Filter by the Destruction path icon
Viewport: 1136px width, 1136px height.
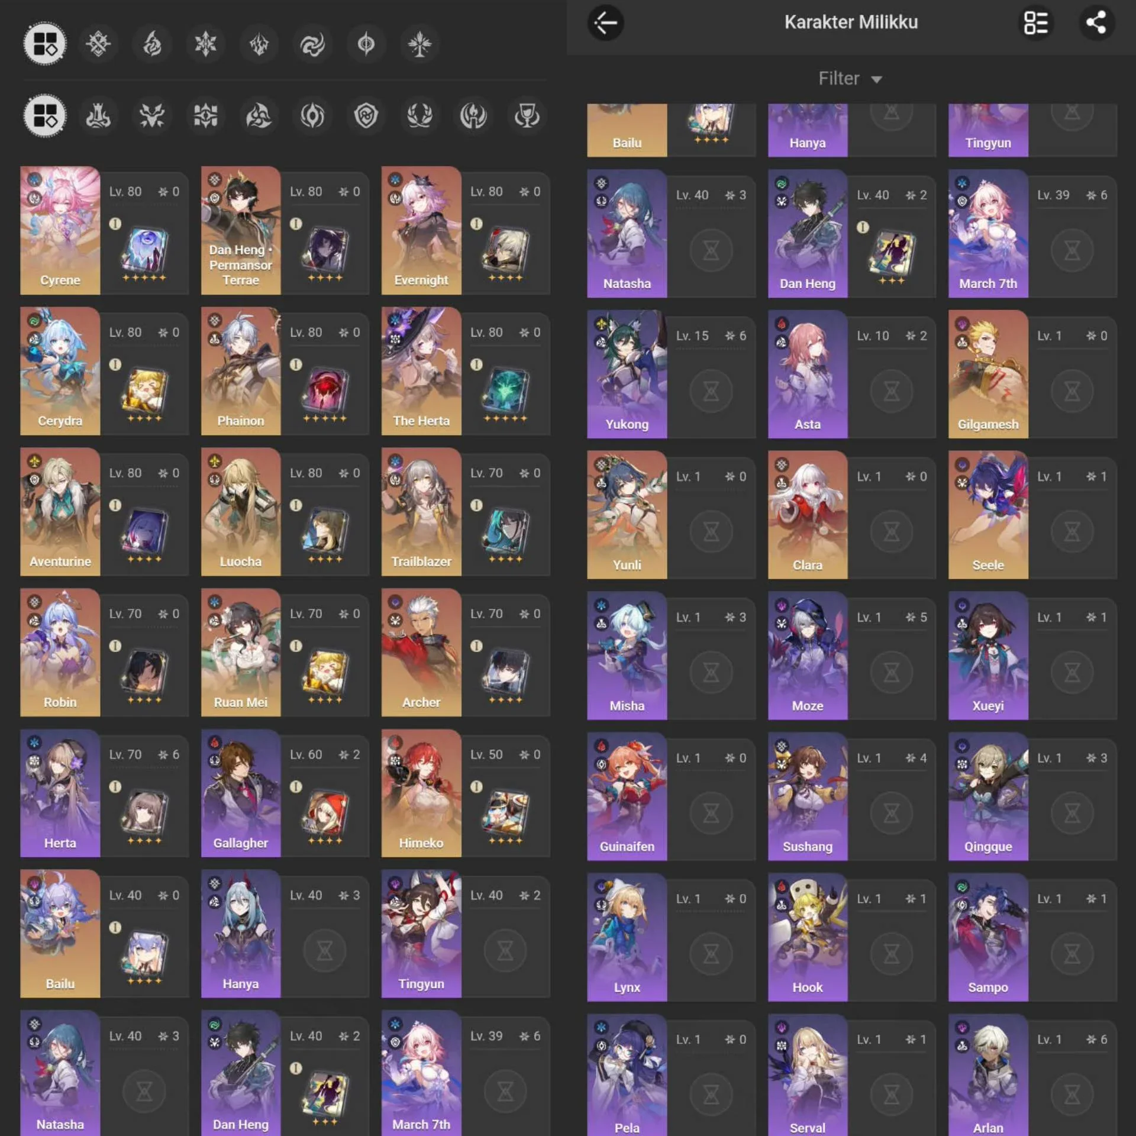click(x=98, y=115)
